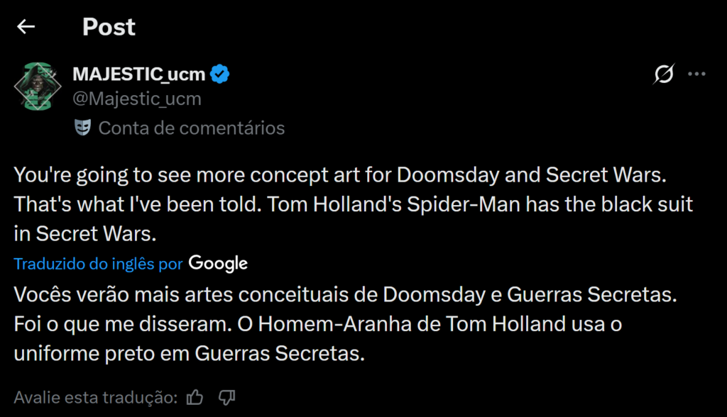Collapse the translated Portuguese text

click(x=98, y=263)
